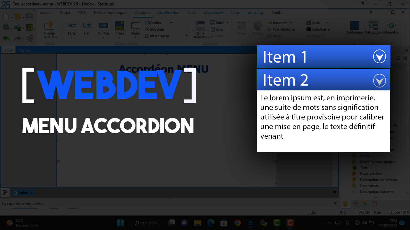
Task: Open the Affichage ribbon tab
Action: tap(256, 13)
